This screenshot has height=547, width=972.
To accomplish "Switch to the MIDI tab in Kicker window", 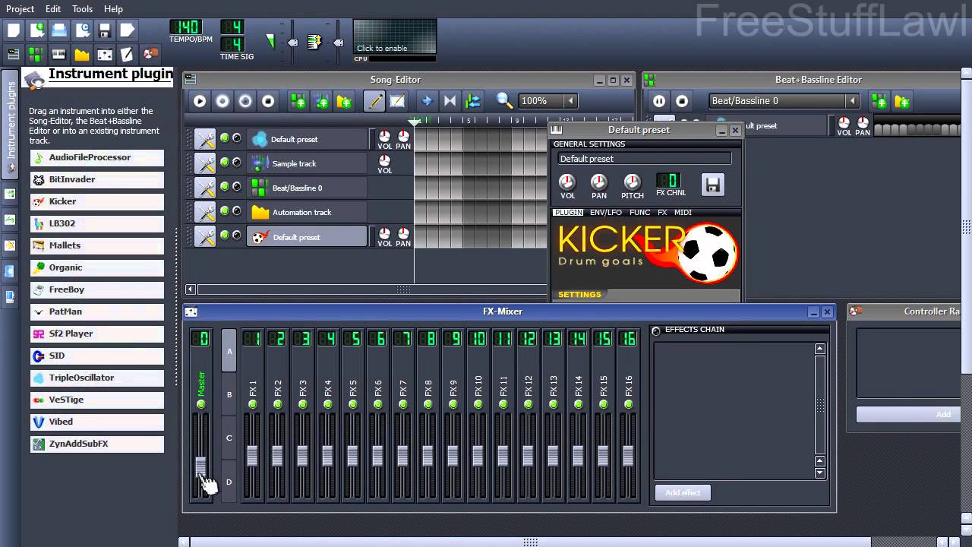I will click(x=683, y=213).
